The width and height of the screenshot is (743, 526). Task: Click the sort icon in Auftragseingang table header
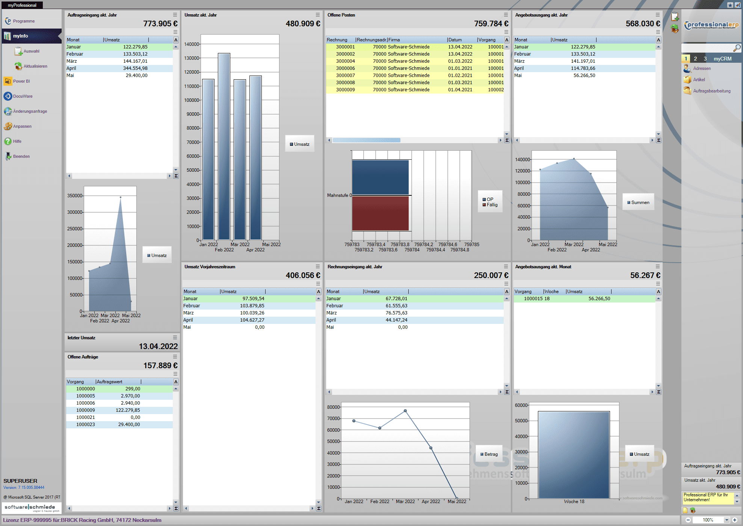pyautogui.click(x=176, y=40)
